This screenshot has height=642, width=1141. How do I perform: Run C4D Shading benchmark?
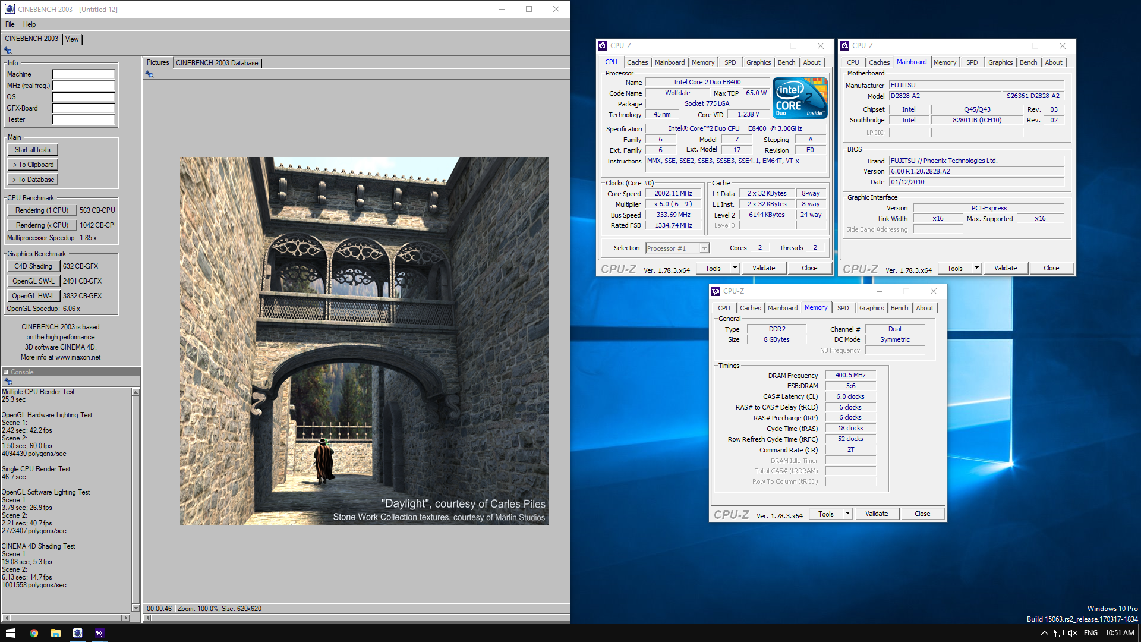[33, 266]
